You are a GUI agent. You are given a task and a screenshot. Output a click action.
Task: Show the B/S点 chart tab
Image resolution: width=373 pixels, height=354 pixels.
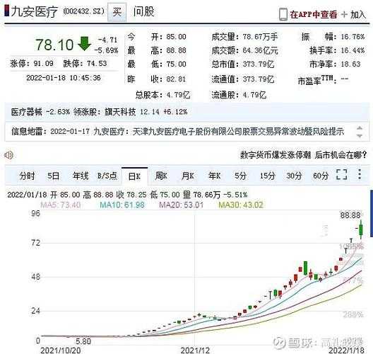[107, 176]
